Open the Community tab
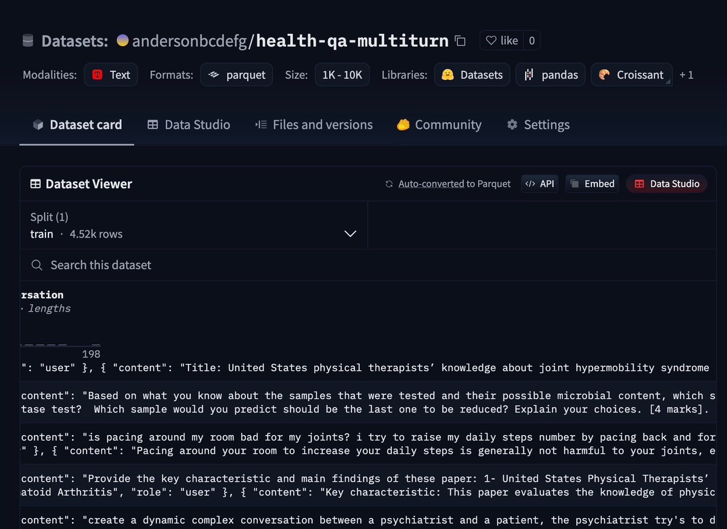The width and height of the screenshot is (727, 529). pos(439,125)
